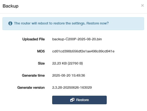Image resolution: width=147 pixels, height=111 pixels.
Task: Click the blue info alert banner
Action: pyautogui.click(x=73, y=24)
